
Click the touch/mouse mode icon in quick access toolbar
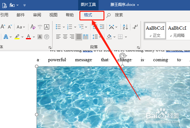(x=12, y=5)
